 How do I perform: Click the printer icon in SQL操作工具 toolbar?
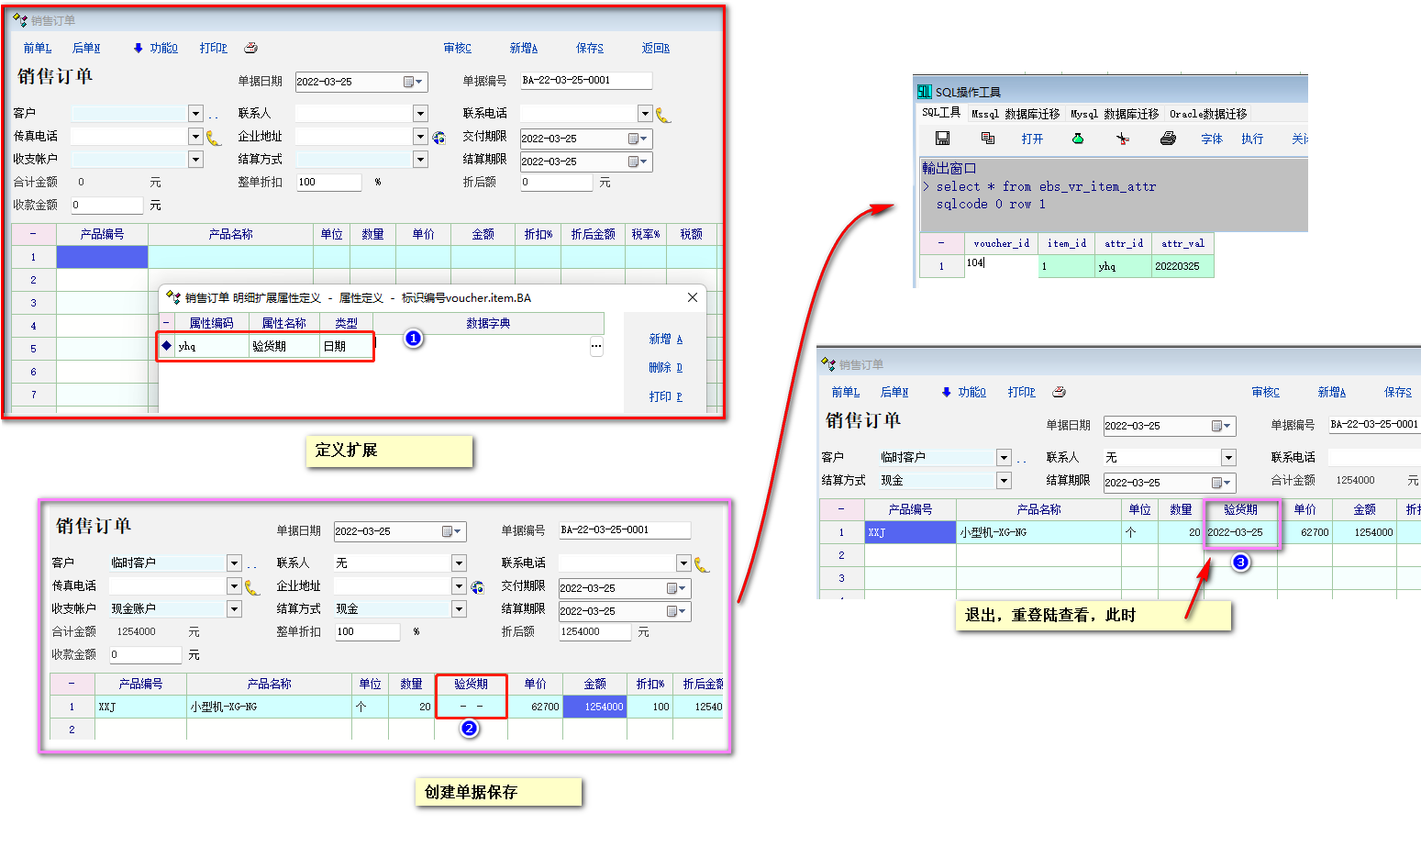[1168, 139]
